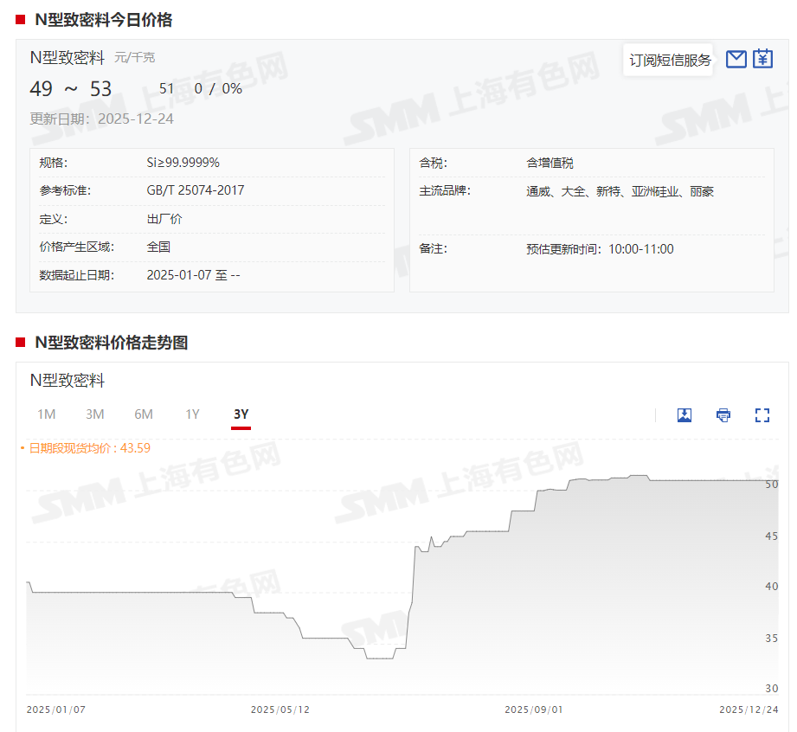The height and width of the screenshot is (732, 797).
Task: Click the 2025/05/12 date on chart axis
Action: [x=280, y=710]
